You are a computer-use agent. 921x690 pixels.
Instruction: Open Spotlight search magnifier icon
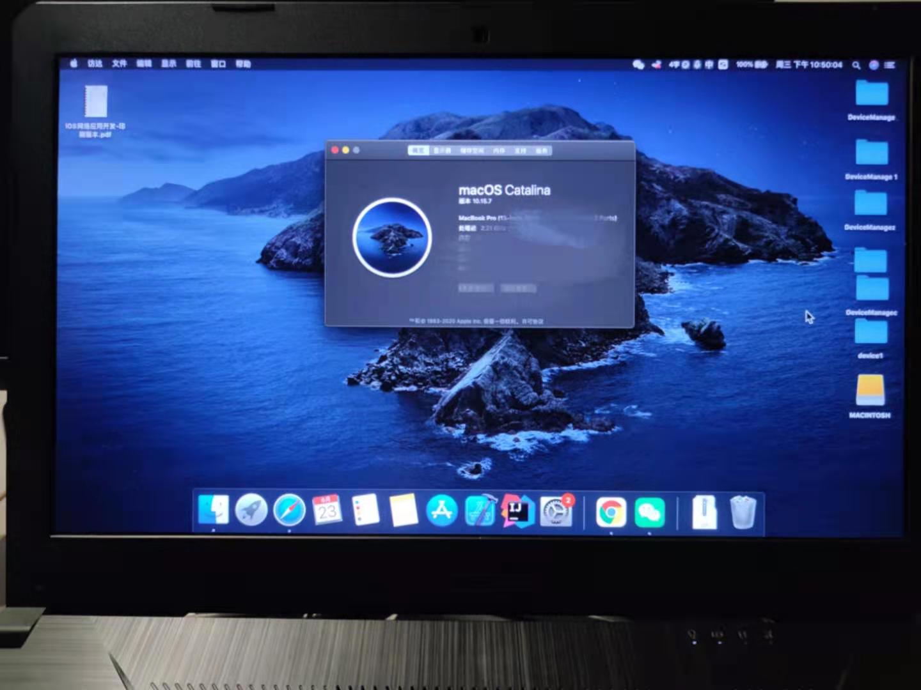[x=856, y=65]
